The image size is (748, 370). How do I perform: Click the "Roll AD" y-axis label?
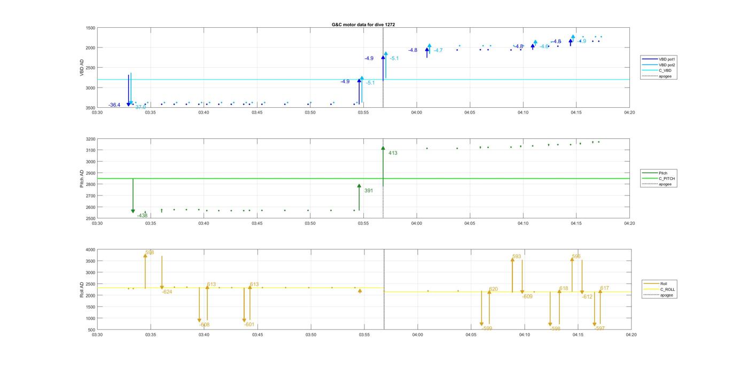tap(82, 289)
